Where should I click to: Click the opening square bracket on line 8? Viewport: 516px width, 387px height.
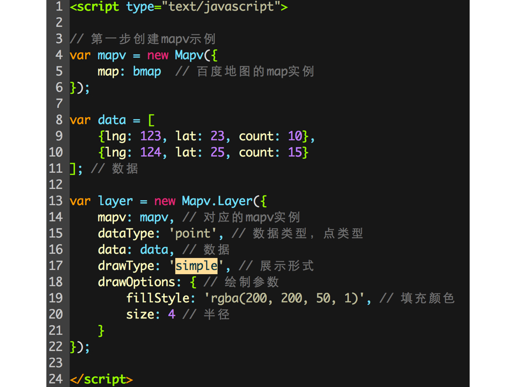(151, 120)
